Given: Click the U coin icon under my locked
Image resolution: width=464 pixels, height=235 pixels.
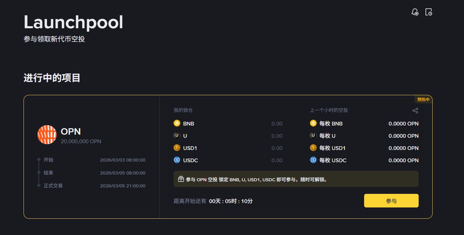Looking at the screenshot, I should [177, 136].
